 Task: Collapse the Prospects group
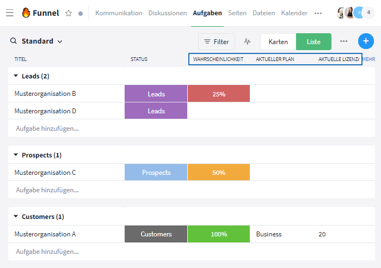pos(16,155)
